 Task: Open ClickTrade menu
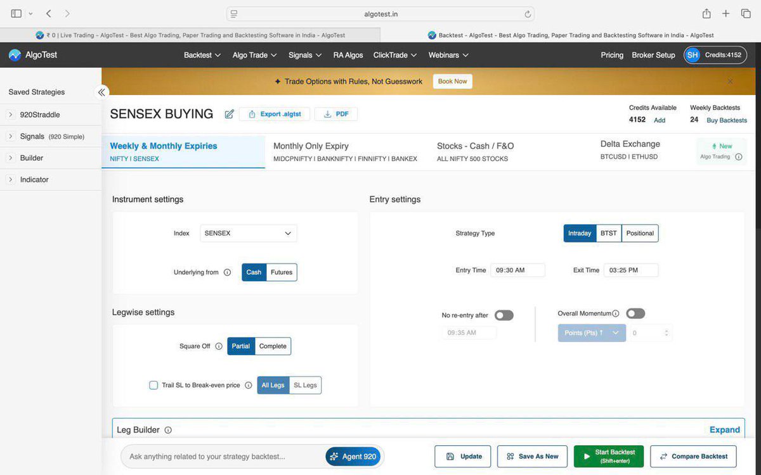(x=395, y=55)
